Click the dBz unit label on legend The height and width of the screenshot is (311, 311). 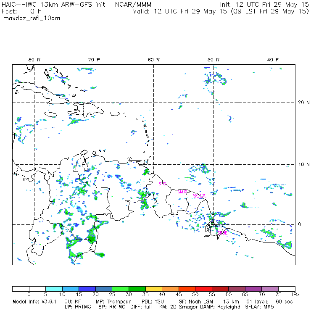pyautogui.click(x=295, y=295)
